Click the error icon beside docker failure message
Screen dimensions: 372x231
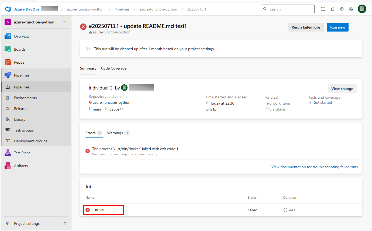pyautogui.click(x=88, y=151)
